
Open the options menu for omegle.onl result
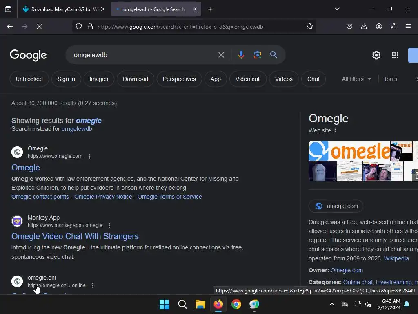click(93, 285)
